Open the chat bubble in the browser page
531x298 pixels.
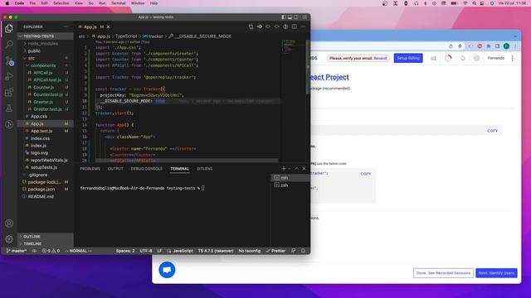(167, 270)
